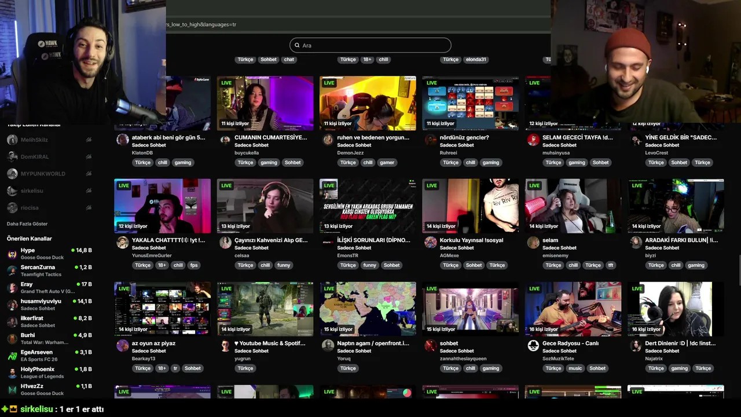Click 'Sadece Sohbet' category under Korkulu Yayınsa

pyautogui.click(x=457, y=248)
